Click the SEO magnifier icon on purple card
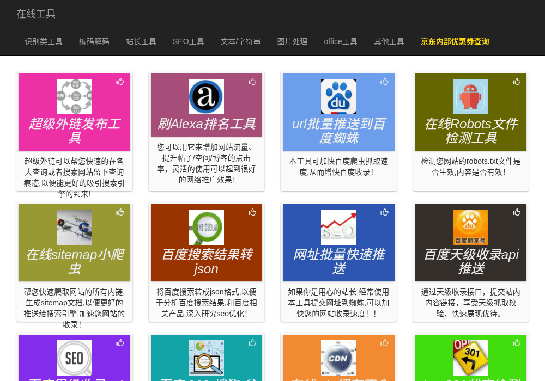Screen dimensions: 545x381 (x=74, y=358)
